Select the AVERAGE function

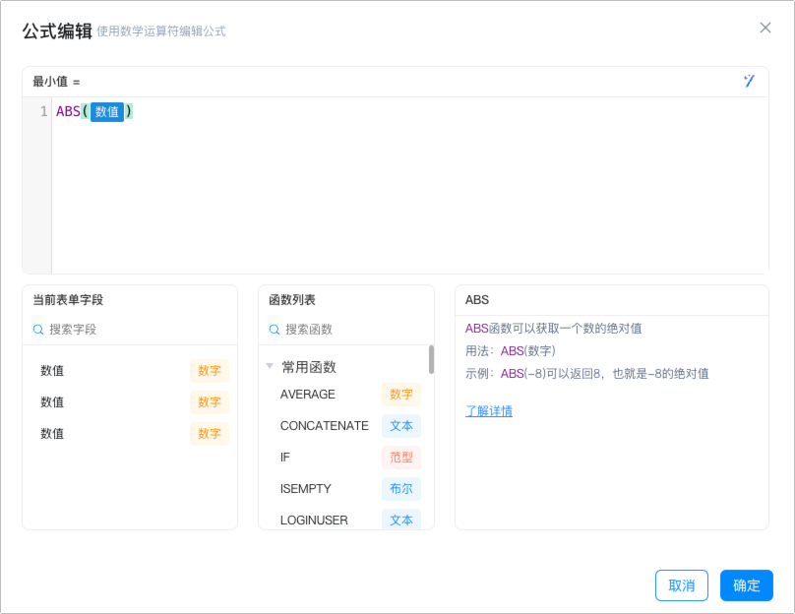pyautogui.click(x=346, y=395)
